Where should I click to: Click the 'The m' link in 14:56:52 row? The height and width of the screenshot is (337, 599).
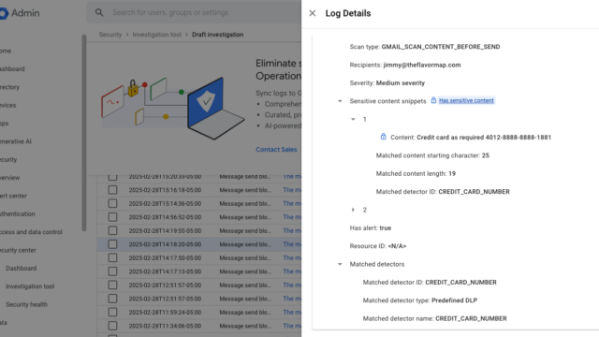(x=292, y=217)
